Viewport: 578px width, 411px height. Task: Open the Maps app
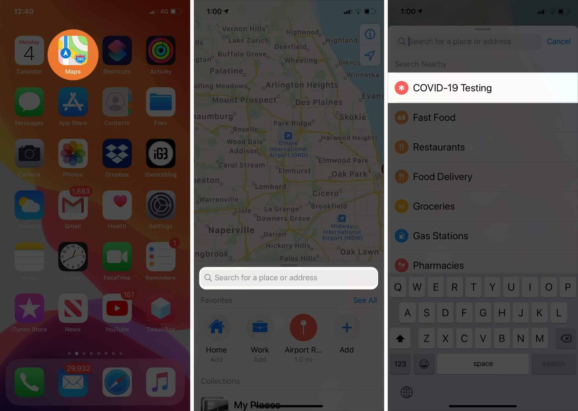(73, 53)
